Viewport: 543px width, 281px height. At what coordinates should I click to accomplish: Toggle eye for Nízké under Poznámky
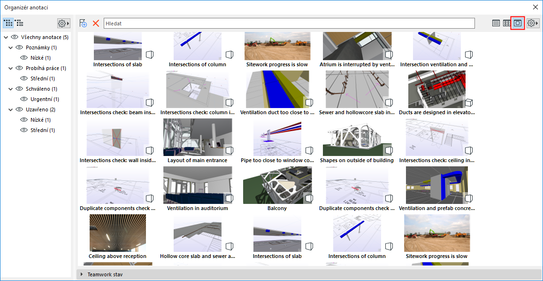(24, 58)
